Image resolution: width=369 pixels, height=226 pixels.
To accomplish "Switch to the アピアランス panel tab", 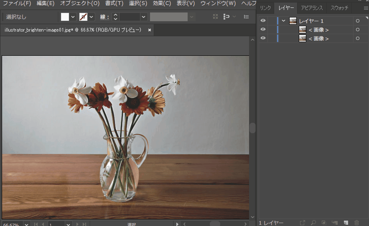I will pos(312,8).
